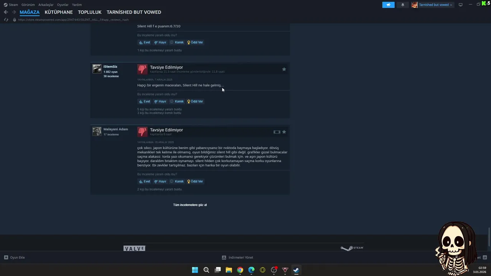Open İndirmeleri Yönet downloads manager
The image size is (491, 276).
click(x=237, y=258)
